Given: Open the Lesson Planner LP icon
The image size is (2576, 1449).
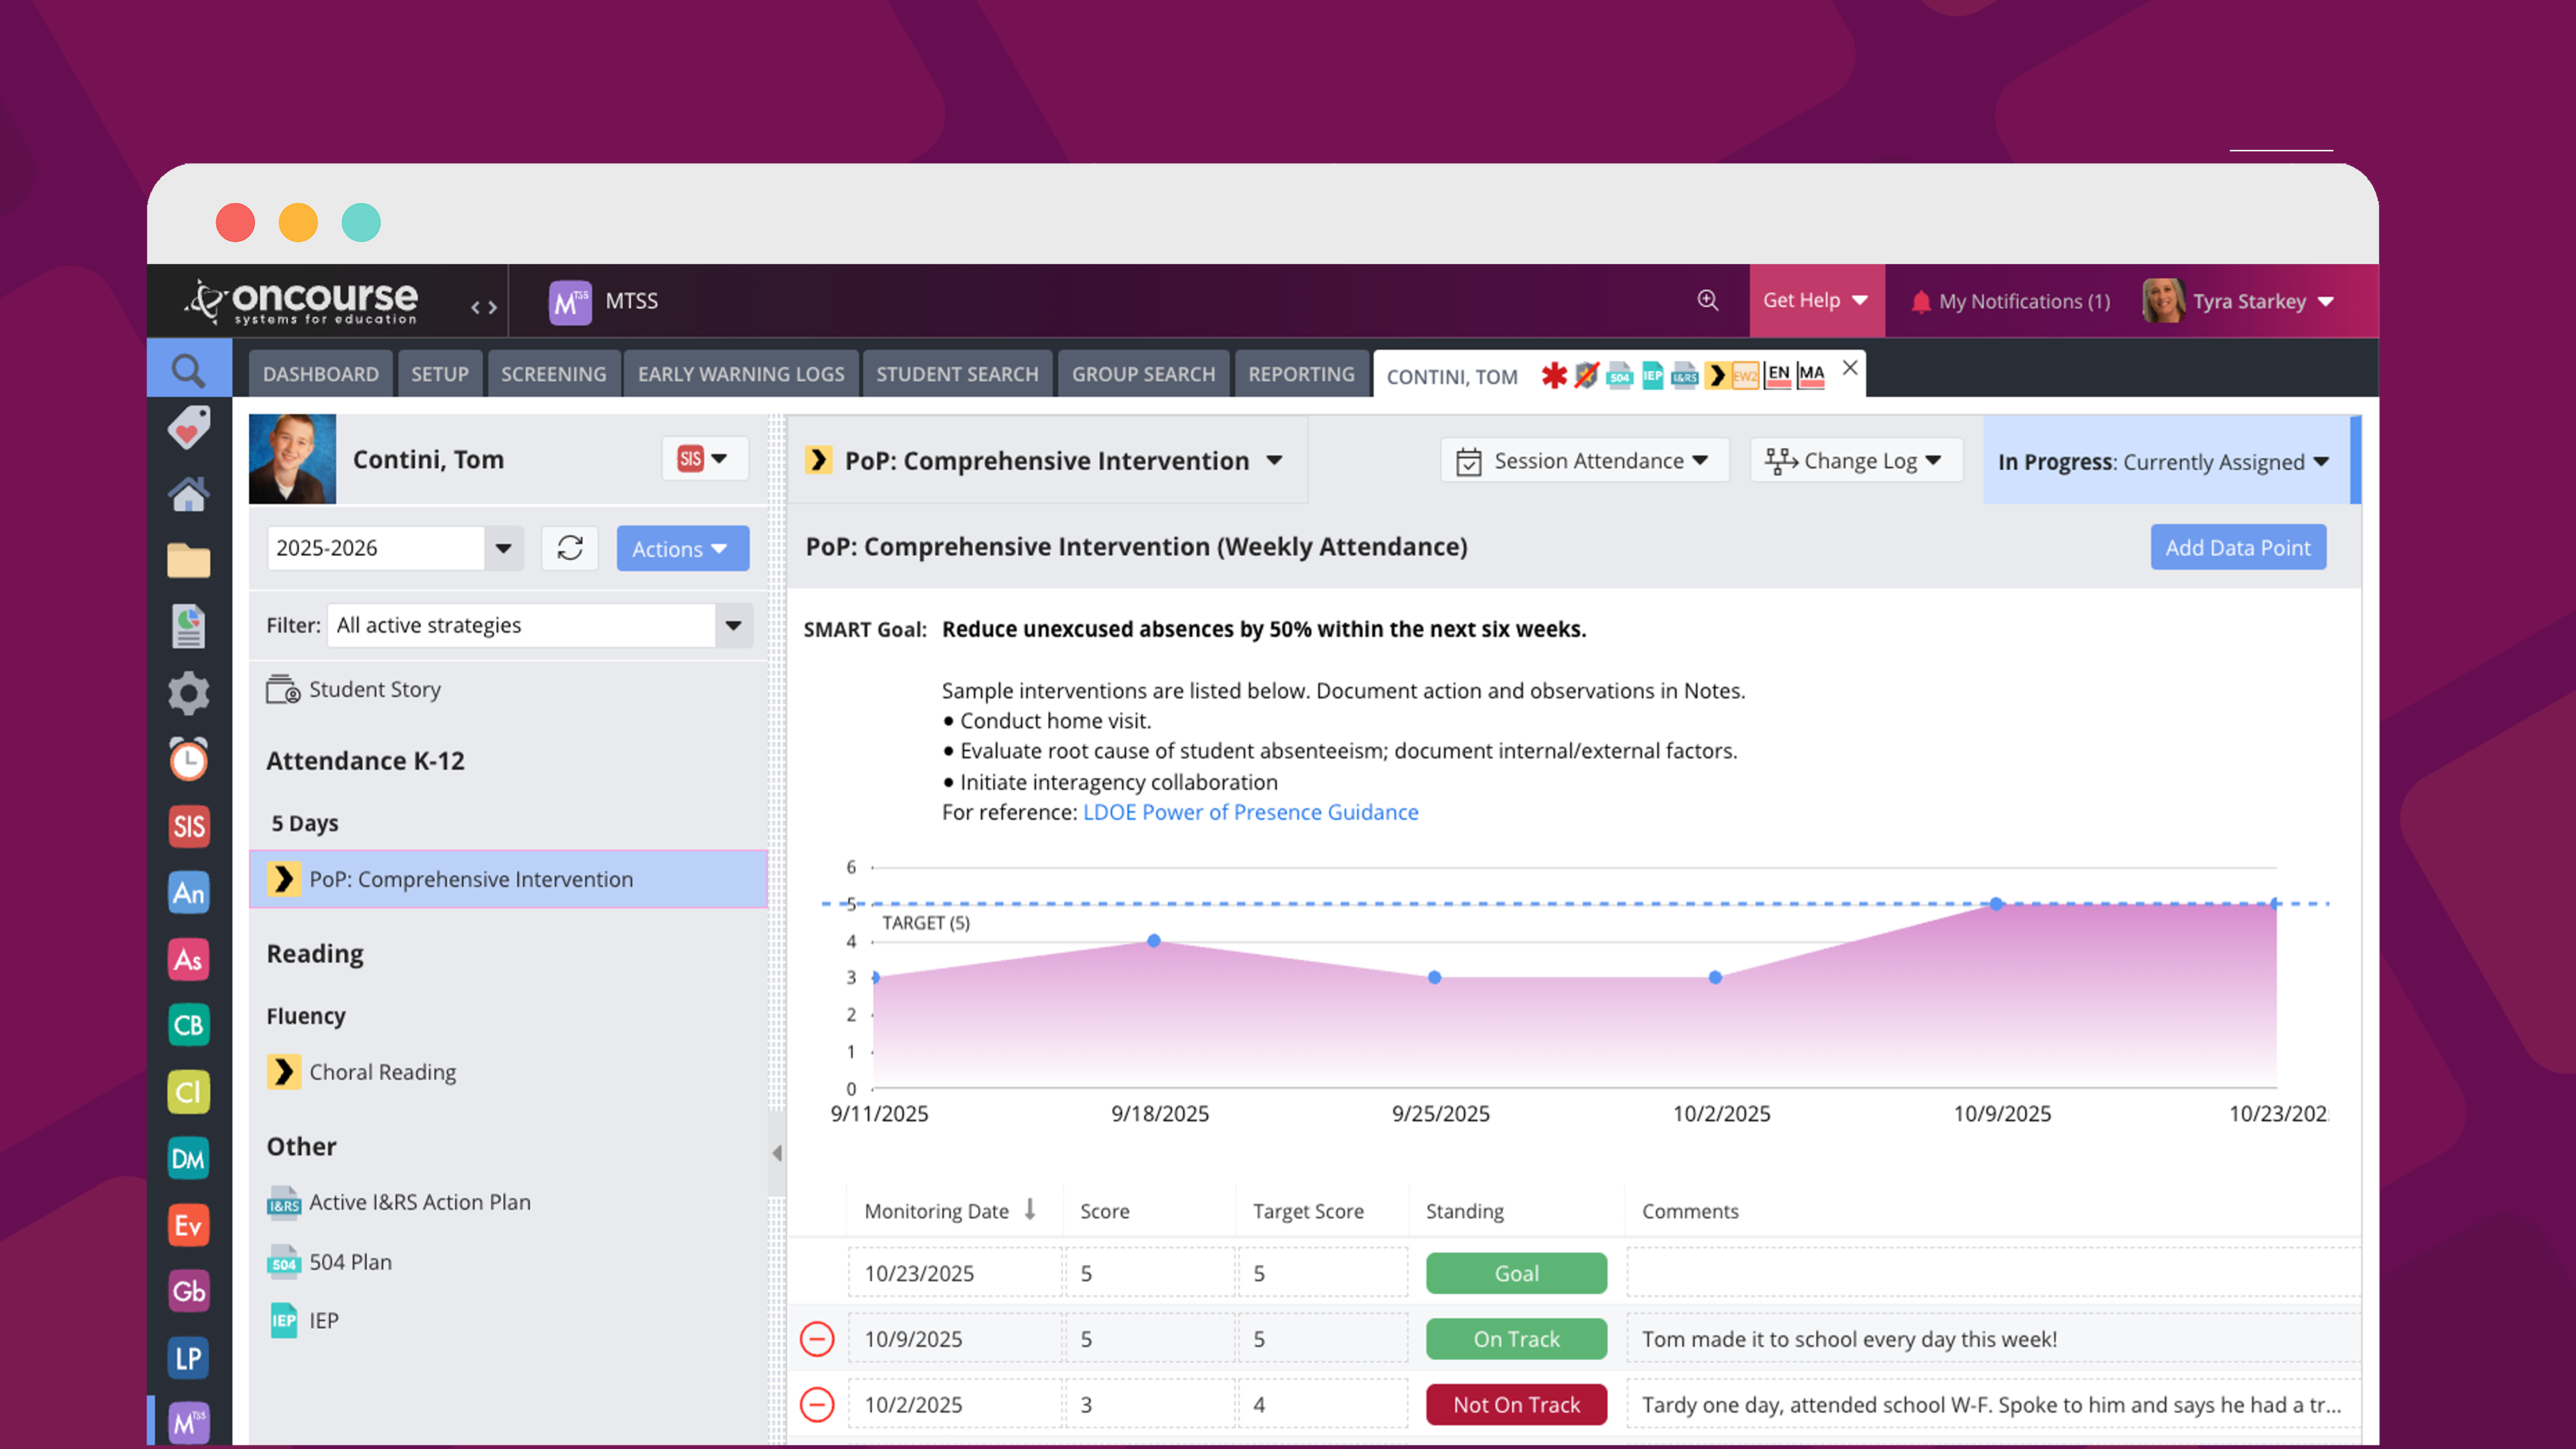Looking at the screenshot, I should pyautogui.click(x=188, y=1358).
